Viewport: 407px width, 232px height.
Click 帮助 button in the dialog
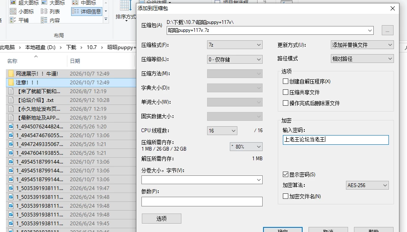click(373, 229)
